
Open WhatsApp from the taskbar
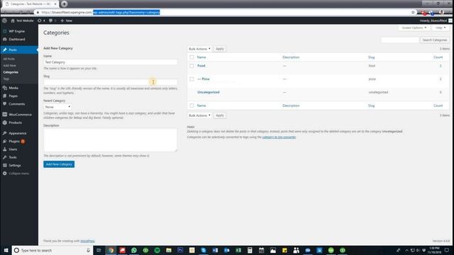[x=134, y=250]
